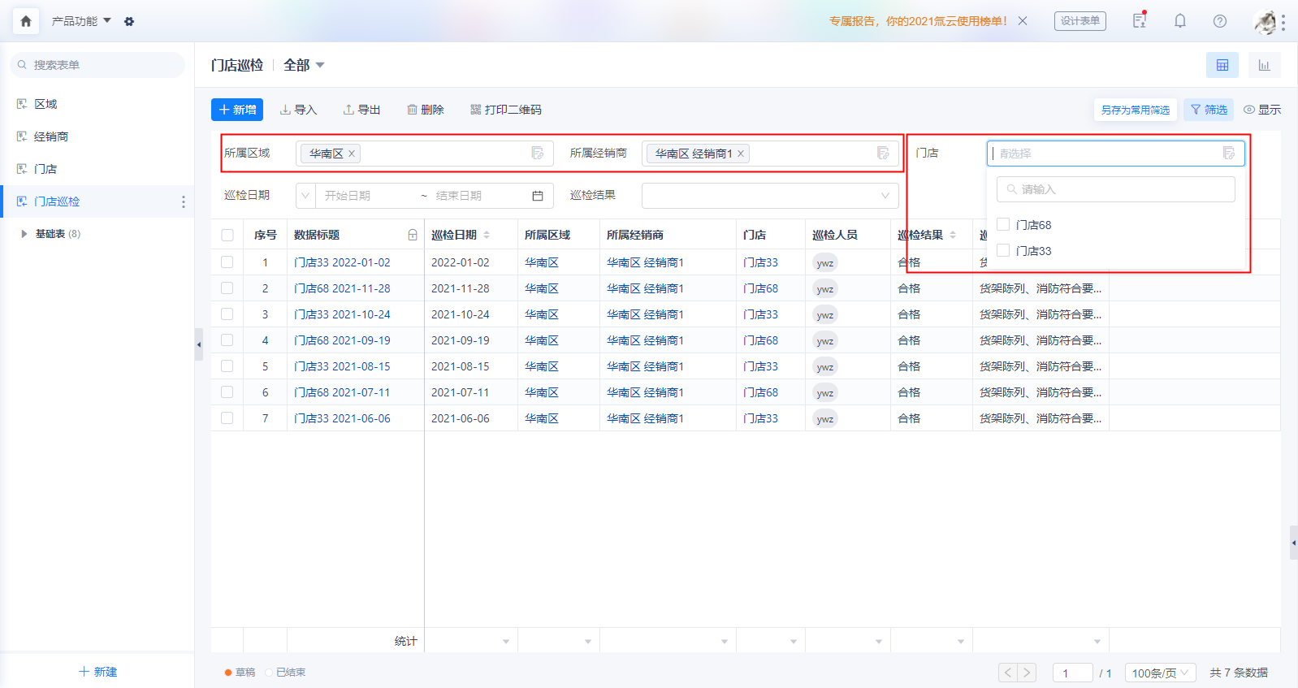Switch to chart statistics view icon
Image resolution: width=1298 pixels, height=688 pixels.
click(1264, 65)
